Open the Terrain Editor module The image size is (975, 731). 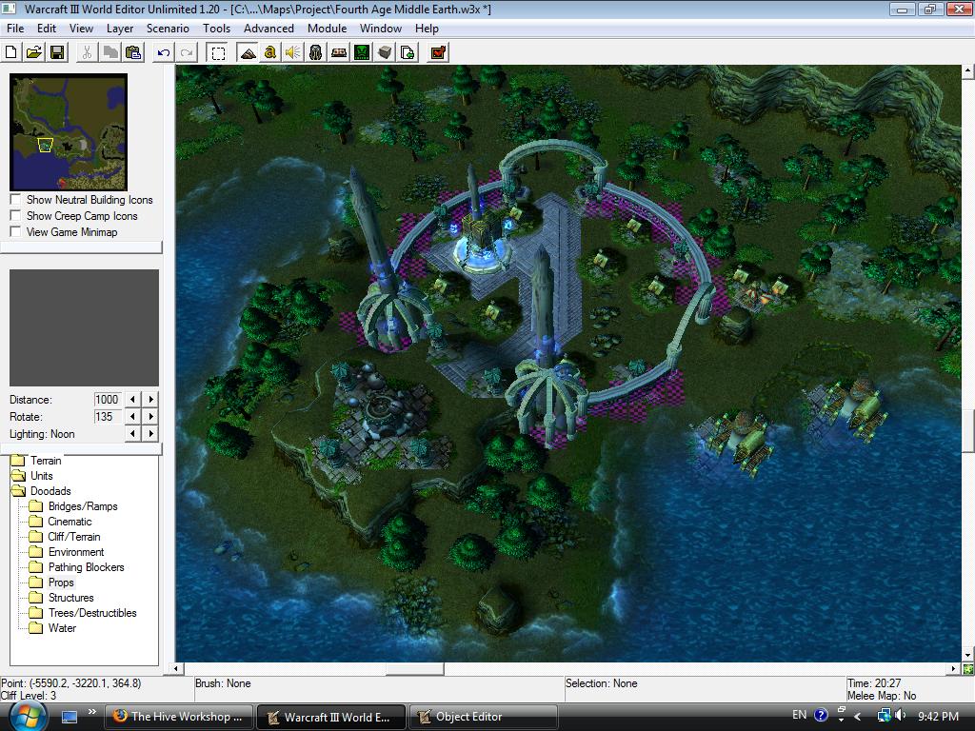248,53
